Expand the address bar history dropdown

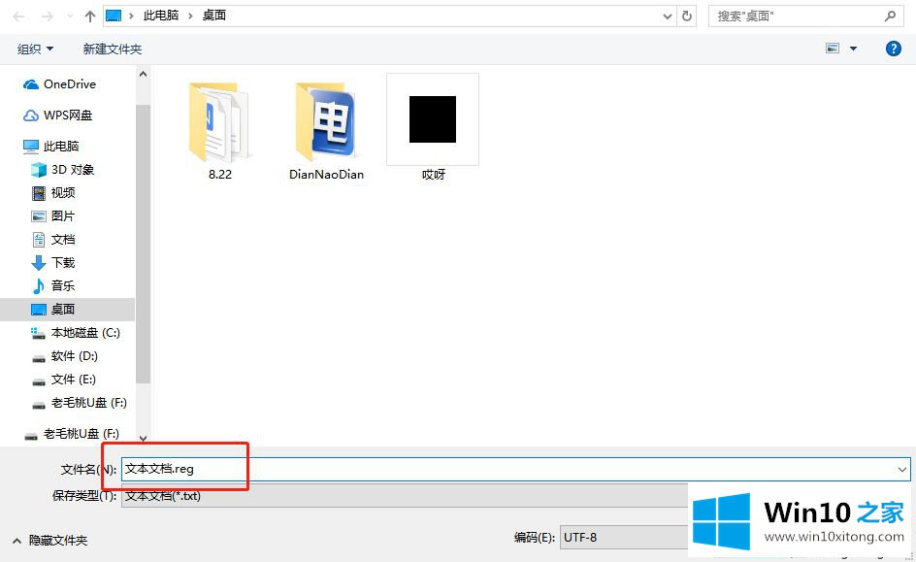click(668, 17)
